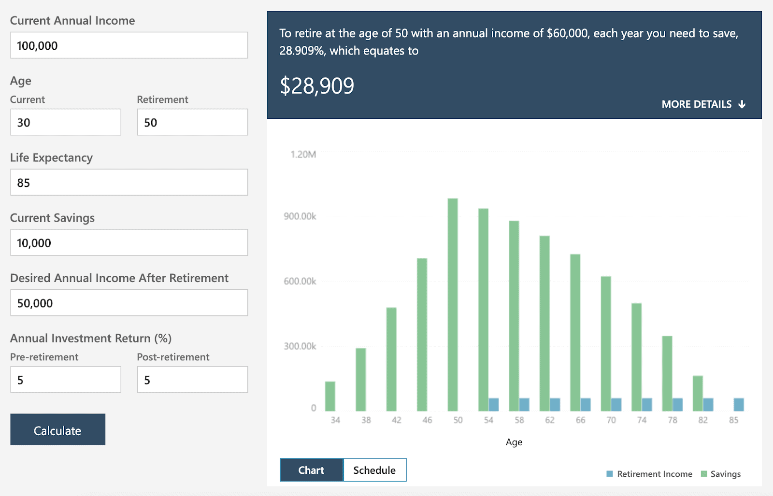This screenshot has height=496, width=773.
Task: Toggle the Savings legend swatch
Action: [x=704, y=474]
